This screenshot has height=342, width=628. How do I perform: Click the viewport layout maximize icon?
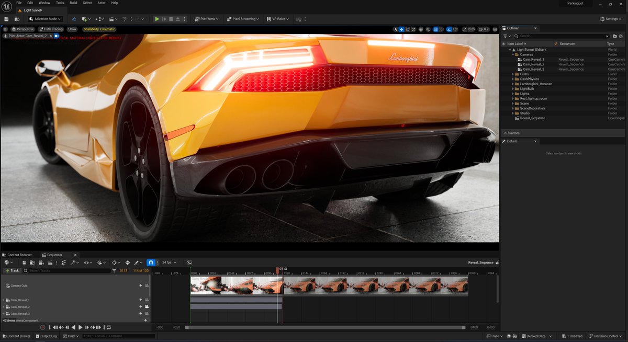pos(495,29)
